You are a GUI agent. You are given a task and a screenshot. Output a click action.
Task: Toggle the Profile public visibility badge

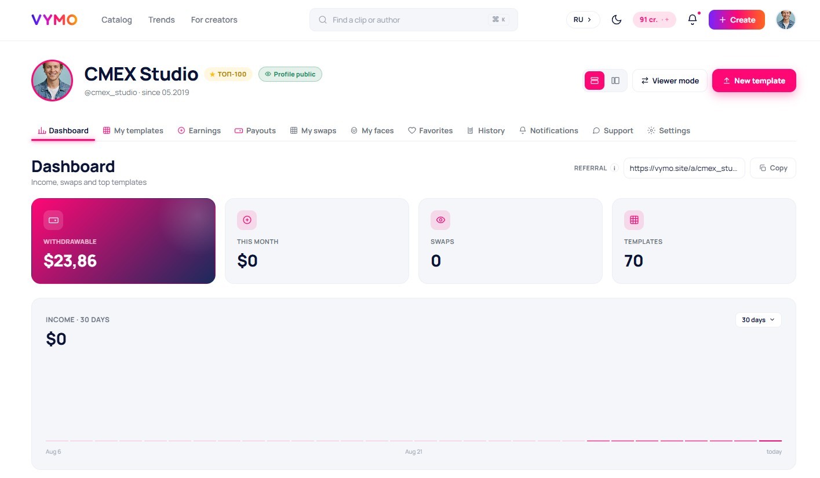pos(290,74)
